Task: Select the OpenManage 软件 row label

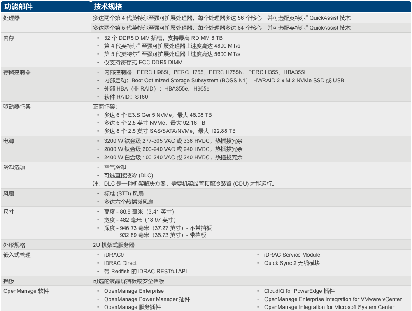Action: pyautogui.click(x=26, y=291)
